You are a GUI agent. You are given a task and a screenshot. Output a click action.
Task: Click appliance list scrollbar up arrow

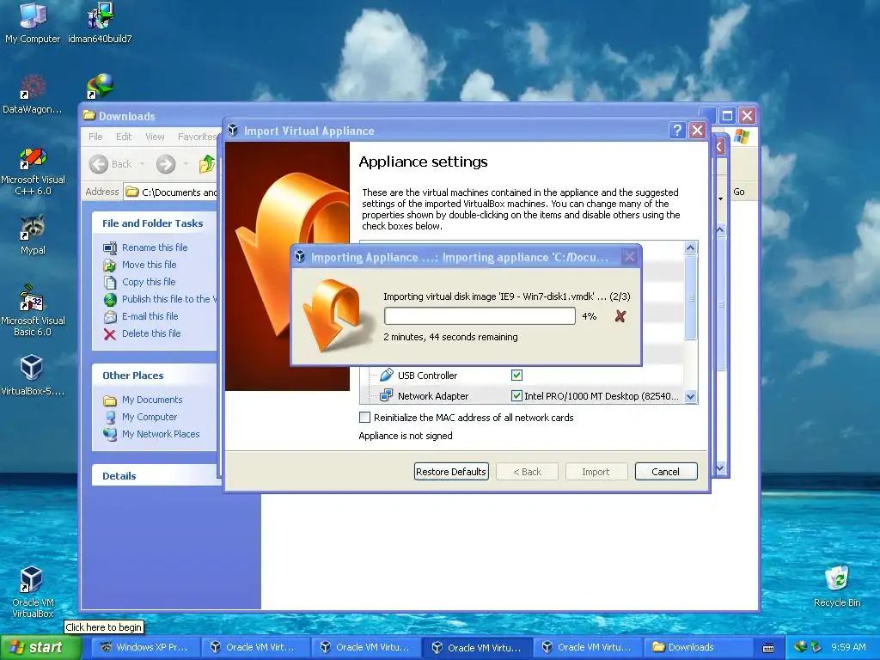click(x=691, y=247)
